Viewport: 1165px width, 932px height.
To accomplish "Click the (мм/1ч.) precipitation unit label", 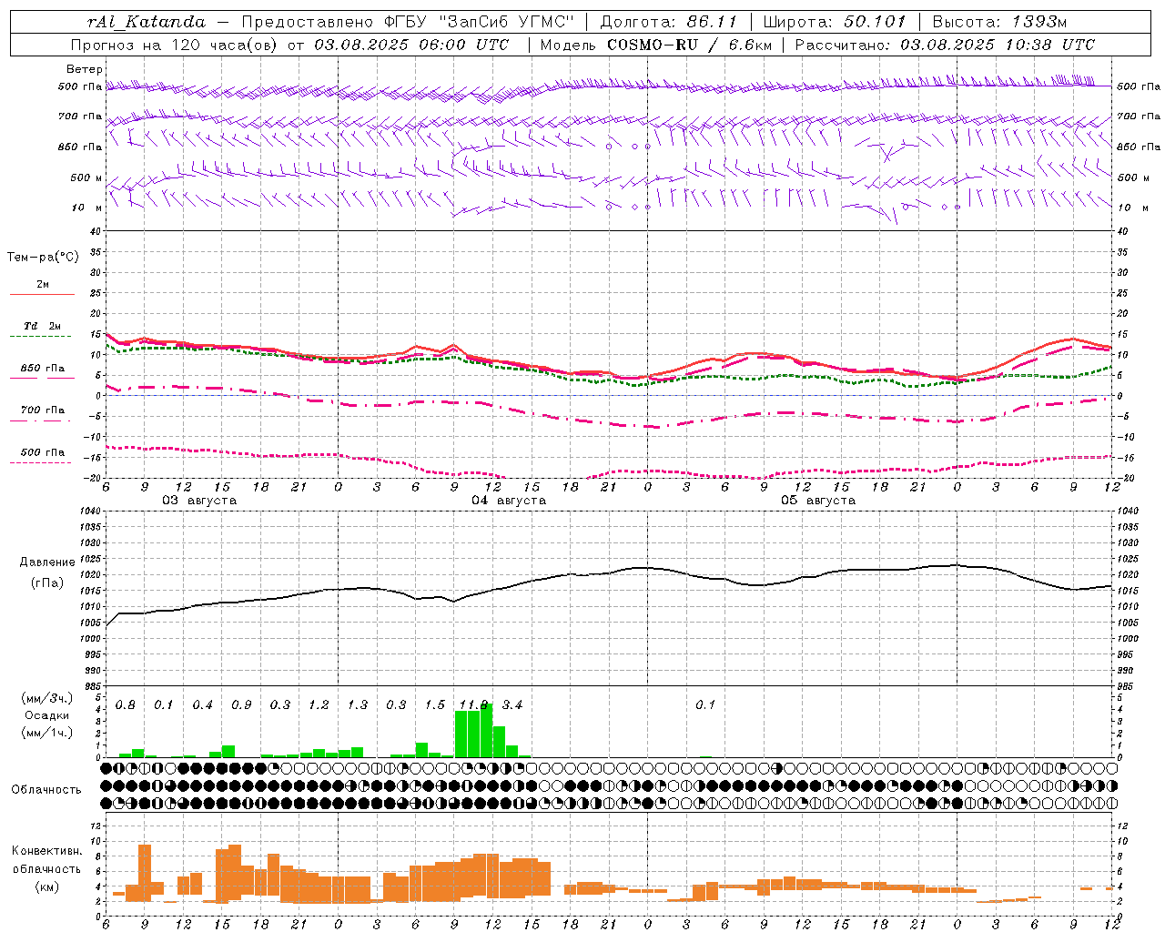I will tap(46, 732).
